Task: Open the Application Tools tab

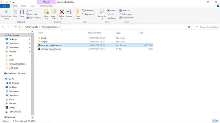Action: [46, 6]
